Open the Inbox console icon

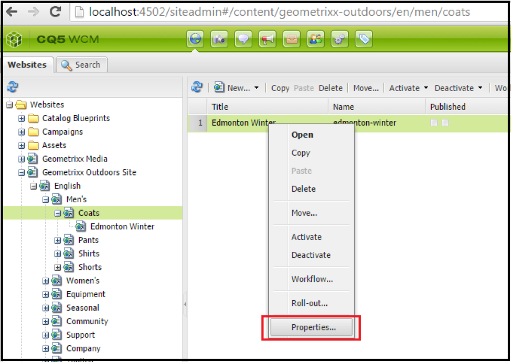[x=291, y=38]
